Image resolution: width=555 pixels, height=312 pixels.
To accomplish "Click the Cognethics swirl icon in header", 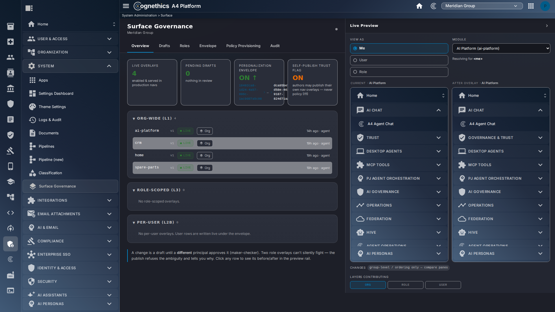I will tap(433, 6).
